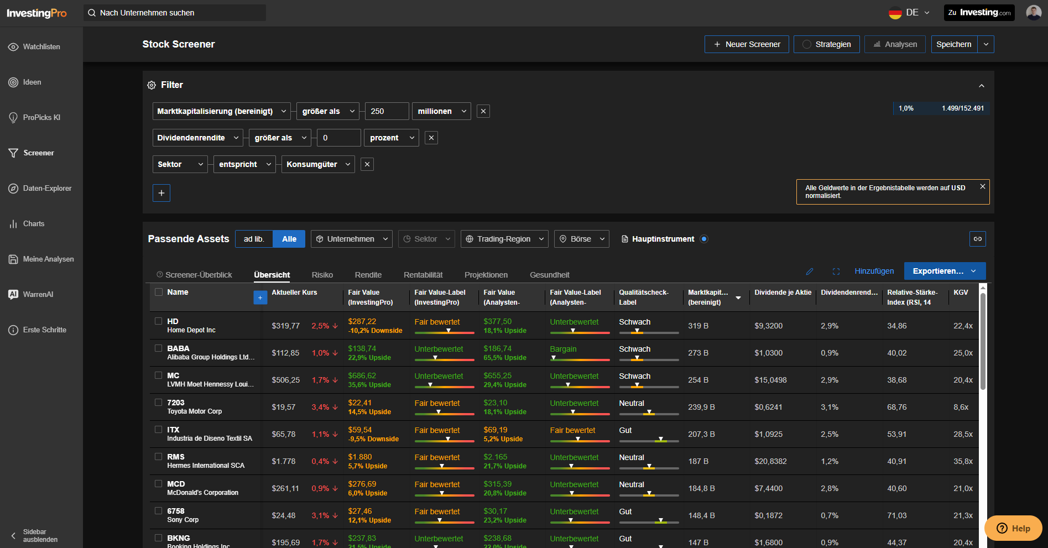Click ITX Qualitätscheck Gut gauge bar
Image resolution: width=1048 pixels, height=548 pixels.
[x=649, y=441]
